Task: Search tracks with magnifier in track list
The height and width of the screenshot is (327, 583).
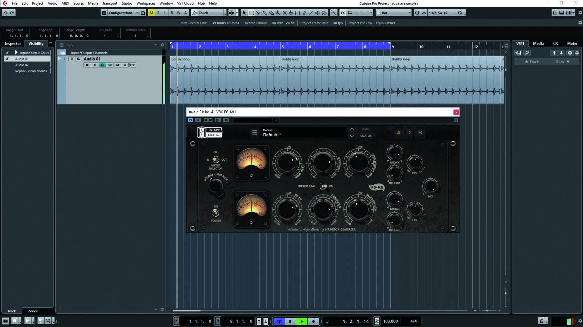Action: (x=162, y=45)
